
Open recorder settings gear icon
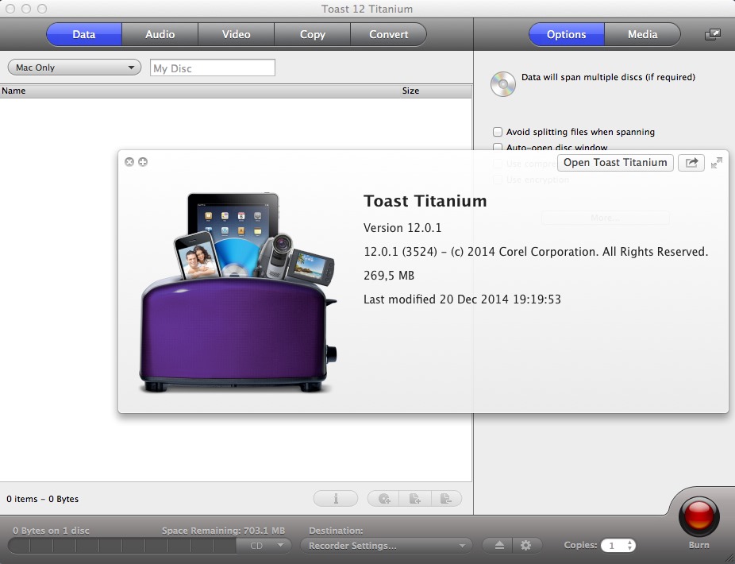point(526,545)
